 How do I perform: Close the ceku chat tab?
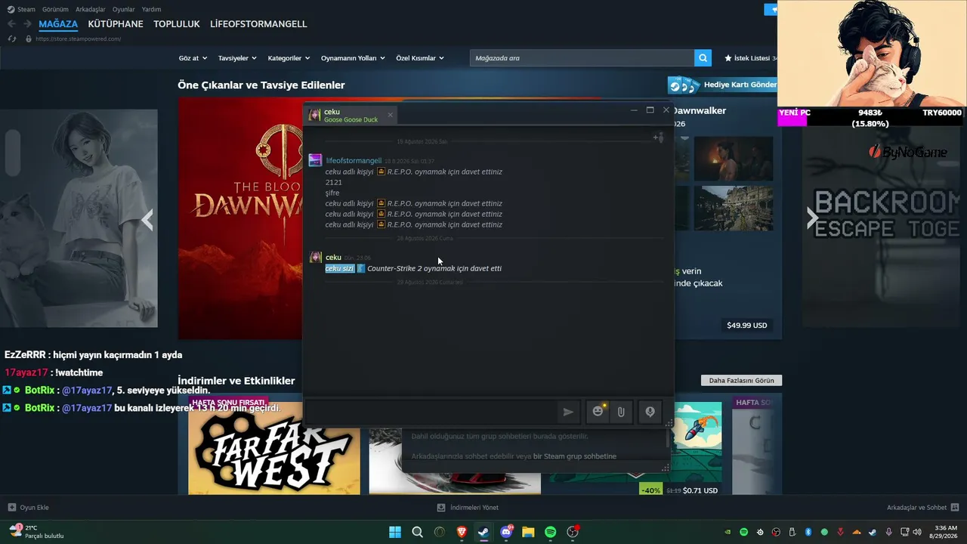tap(390, 115)
